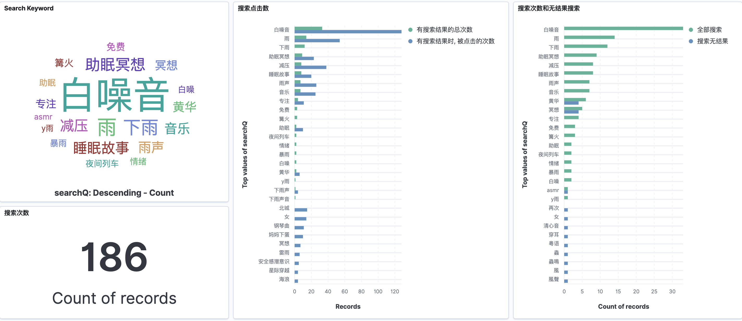This screenshot has height=321, width=742.
Task: Click 助眠冥想 word in tag cloud
Action: (x=115, y=64)
